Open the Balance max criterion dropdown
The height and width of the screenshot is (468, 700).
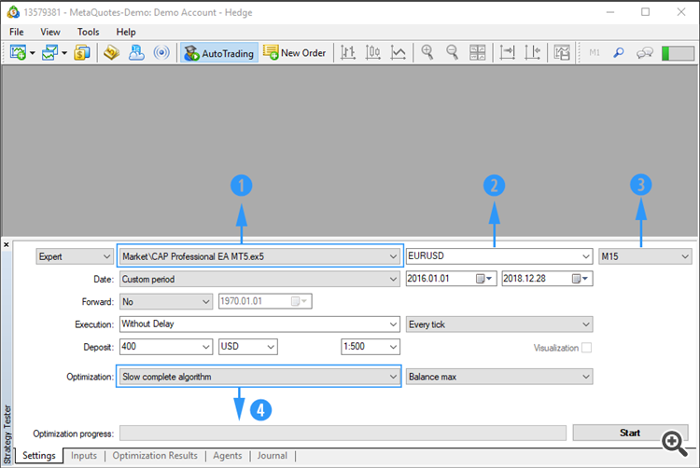coord(499,377)
